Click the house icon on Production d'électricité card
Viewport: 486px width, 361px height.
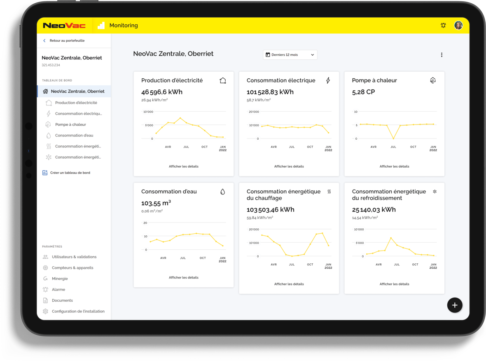[x=223, y=80]
